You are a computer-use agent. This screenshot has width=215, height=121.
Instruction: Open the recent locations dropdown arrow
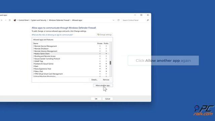coord(6,20)
